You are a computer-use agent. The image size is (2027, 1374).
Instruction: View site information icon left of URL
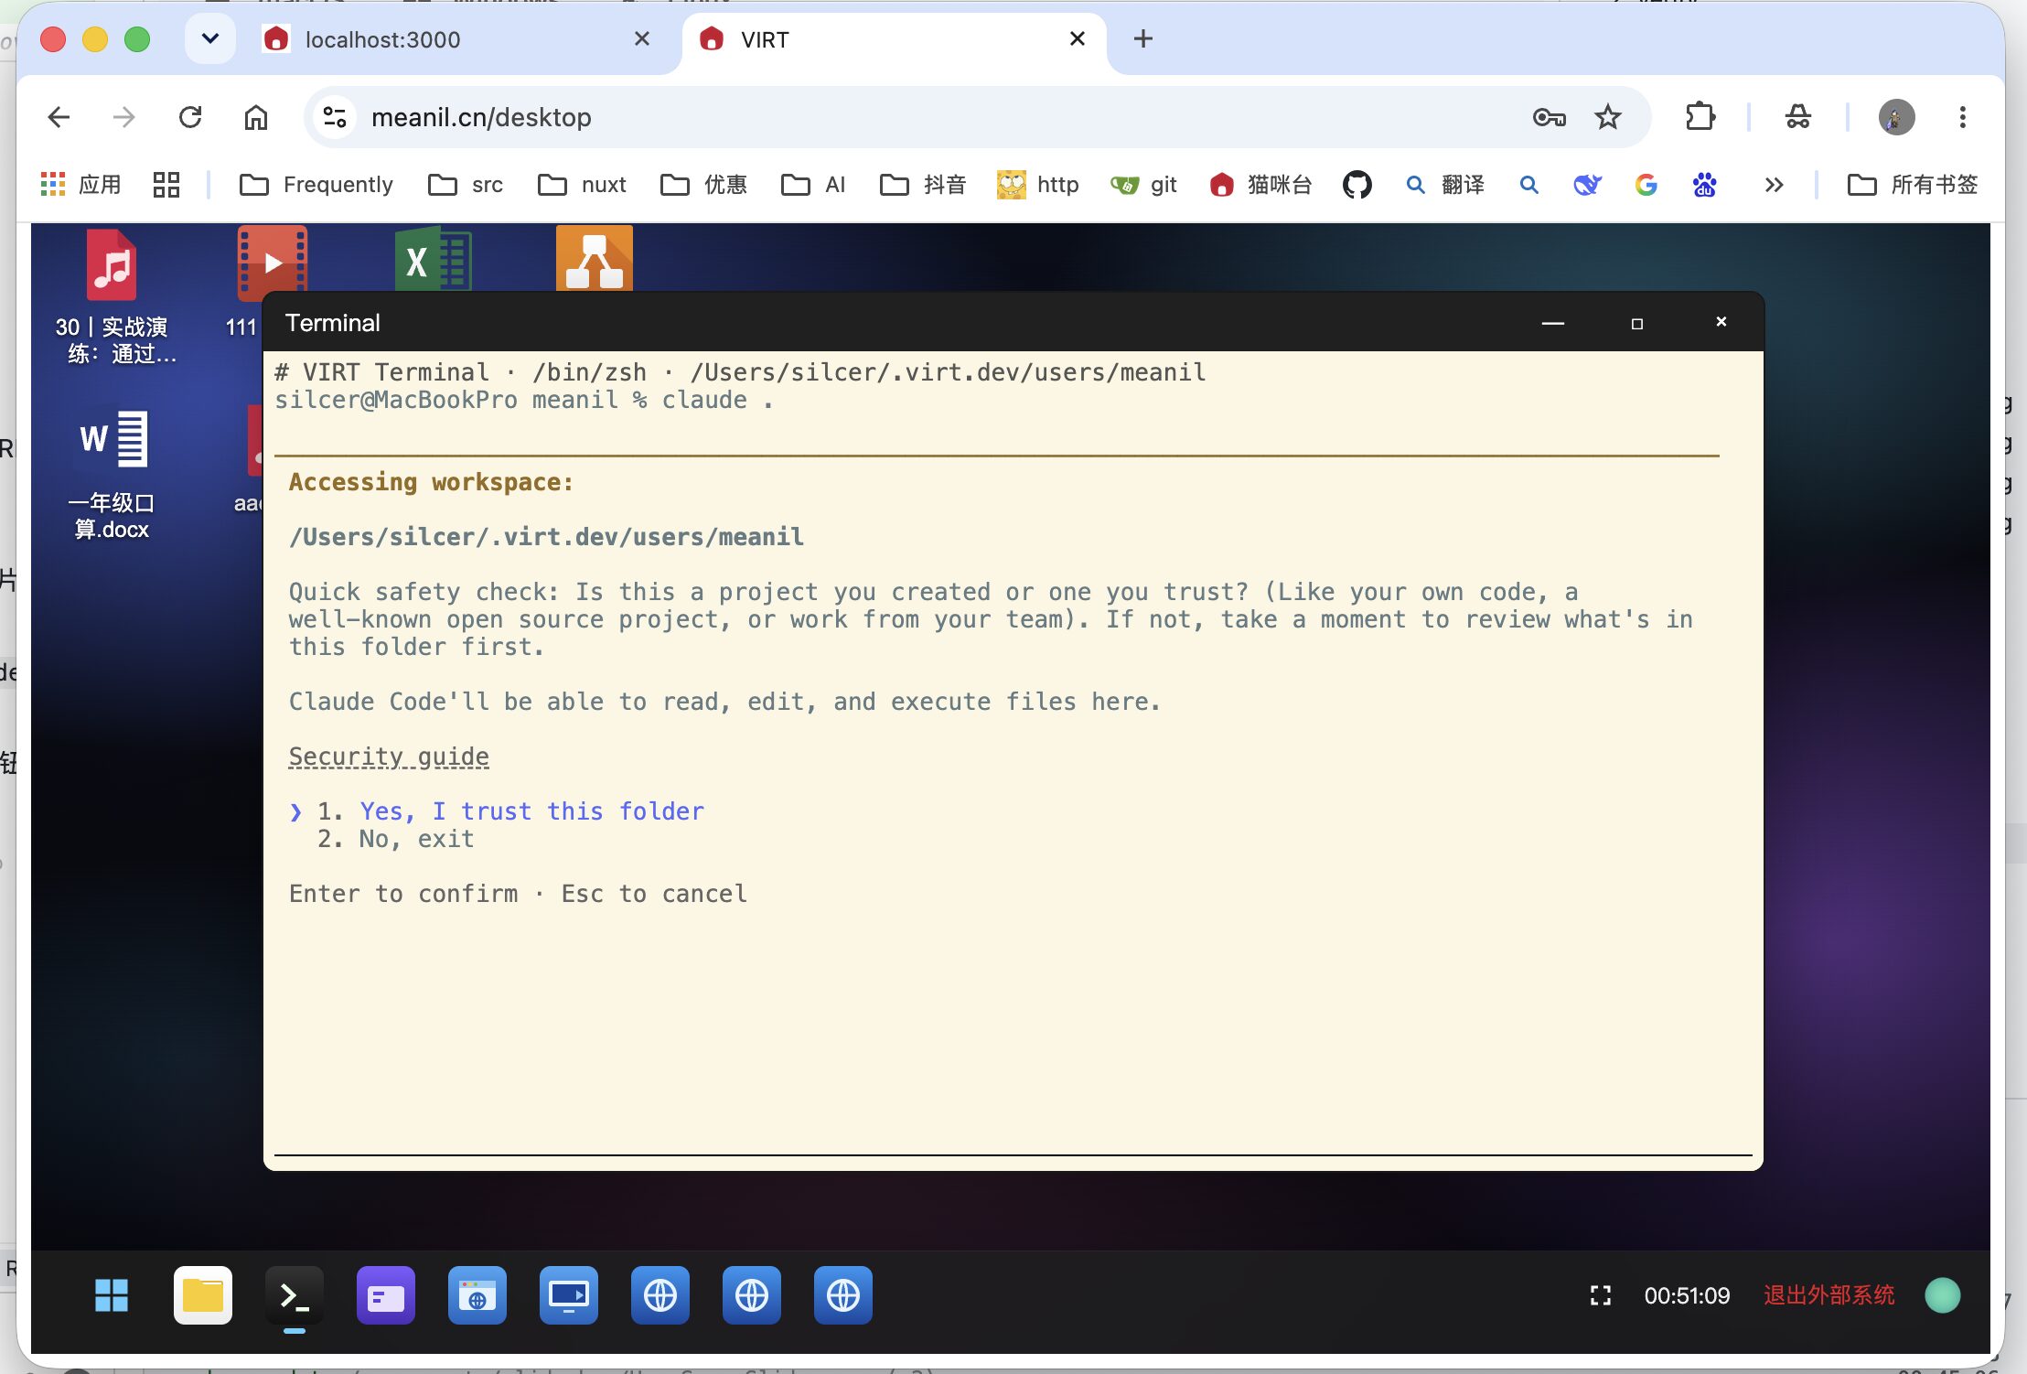click(x=335, y=117)
